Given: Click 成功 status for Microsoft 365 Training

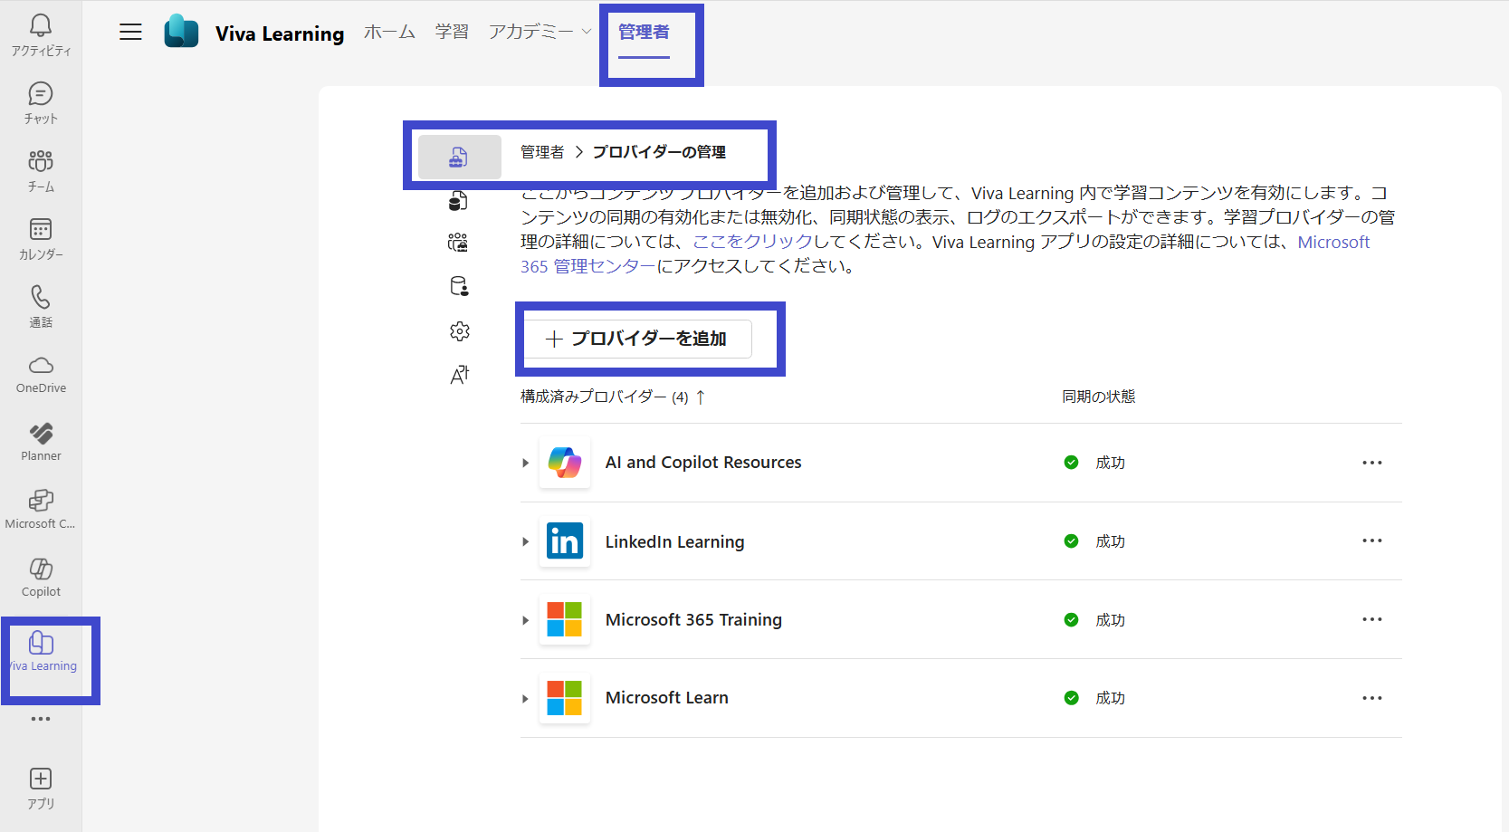Looking at the screenshot, I should pyautogui.click(x=1110, y=620).
